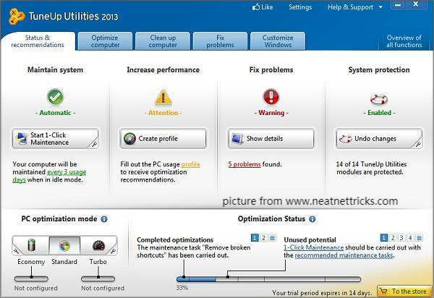Switch to the Status & recommendations tab
This screenshot has width=434, height=298.
pyautogui.click(x=38, y=41)
